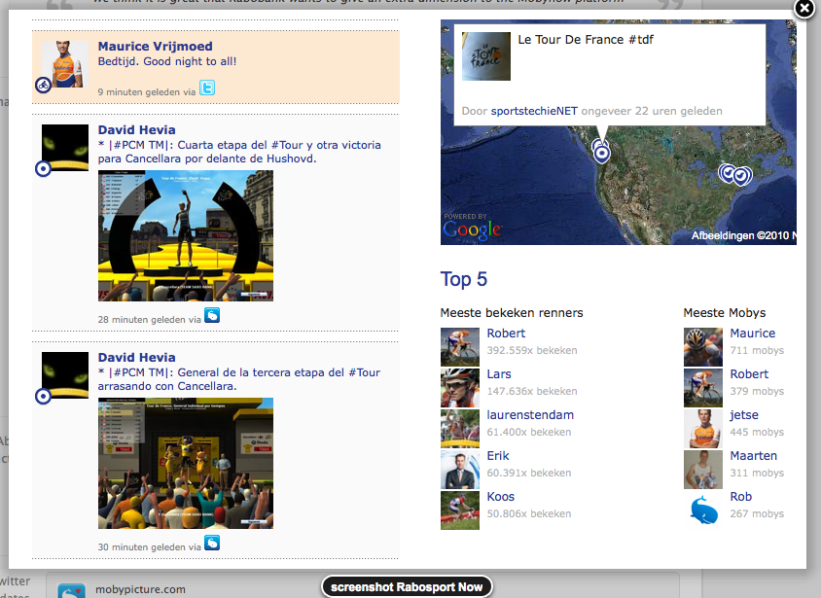This screenshot has height=598, width=821.
Task: Click the map marker on the US west coast
Action: pyautogui.click(x=602, y=152)
